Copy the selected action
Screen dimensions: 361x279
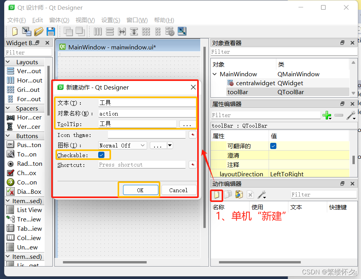click(x=228, y=195)
